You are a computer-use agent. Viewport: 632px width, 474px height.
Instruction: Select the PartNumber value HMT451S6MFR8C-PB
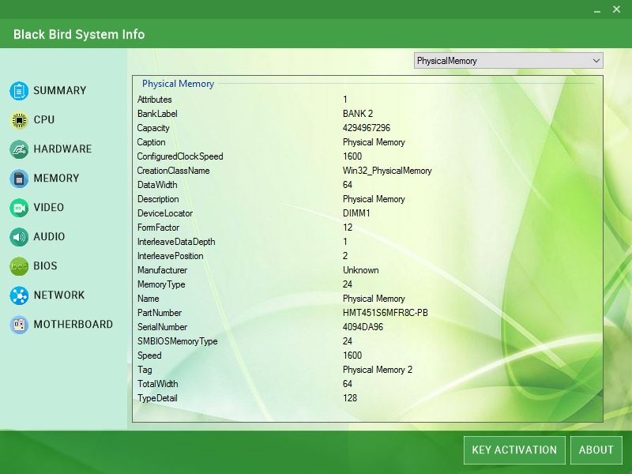(384, 313)
